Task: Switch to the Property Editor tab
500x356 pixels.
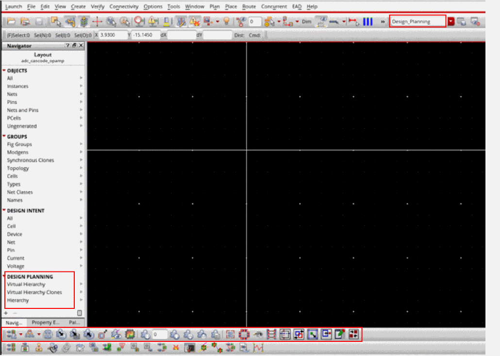Action: click(x=46, y=322)
